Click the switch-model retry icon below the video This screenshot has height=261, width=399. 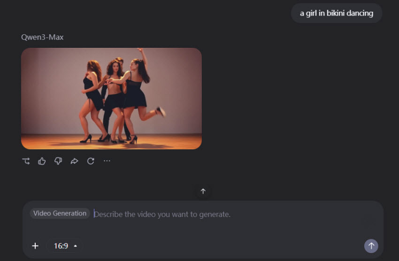(x=26, y=161)
